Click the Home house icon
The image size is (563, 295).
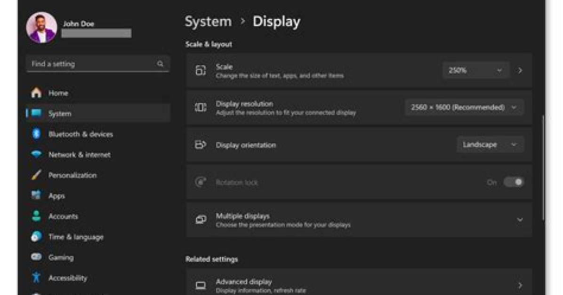pyautogui.click(x=36, y=93)
